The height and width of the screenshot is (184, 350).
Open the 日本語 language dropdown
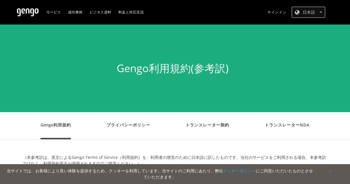308,12
